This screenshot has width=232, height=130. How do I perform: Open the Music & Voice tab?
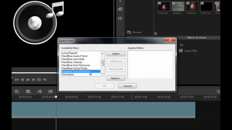196,38
